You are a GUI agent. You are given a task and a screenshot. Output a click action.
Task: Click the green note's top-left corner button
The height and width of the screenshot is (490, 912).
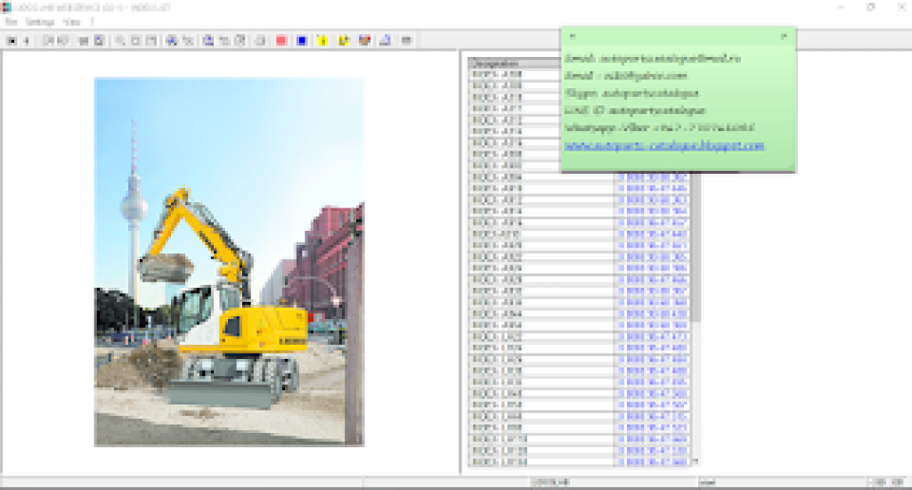pos(573,36)
